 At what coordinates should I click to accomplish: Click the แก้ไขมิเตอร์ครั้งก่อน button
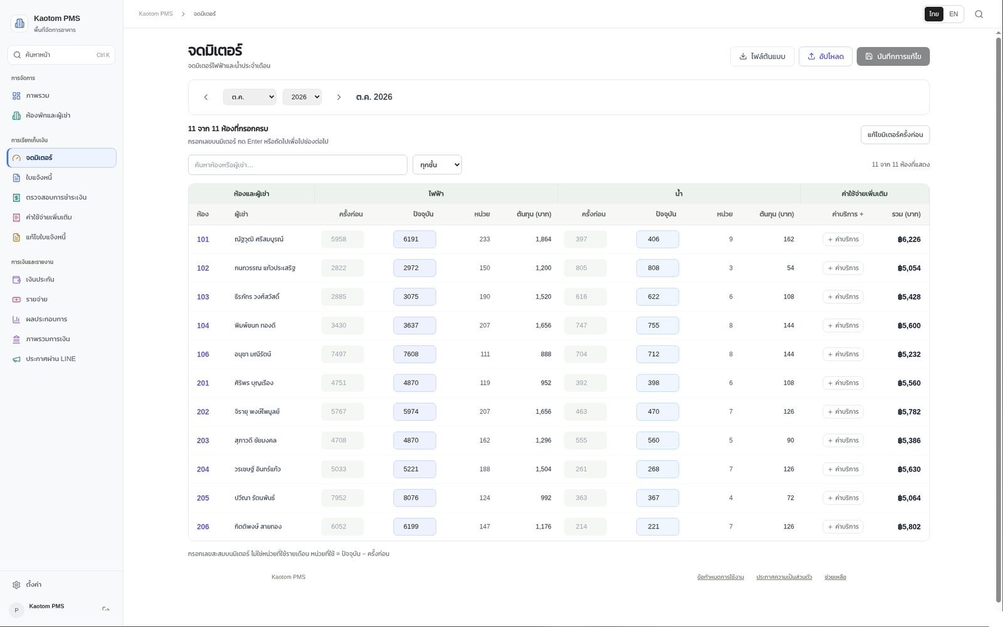click(895, 135)
